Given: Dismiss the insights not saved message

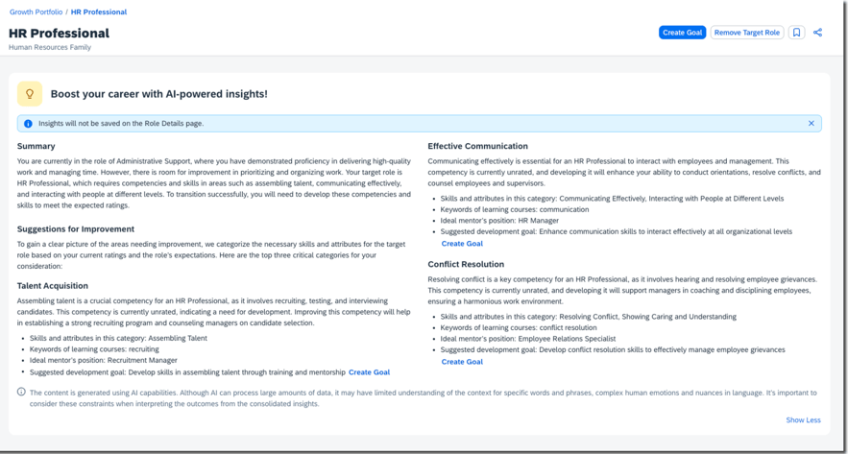Looking at the screenshot, I should (811, 124).
